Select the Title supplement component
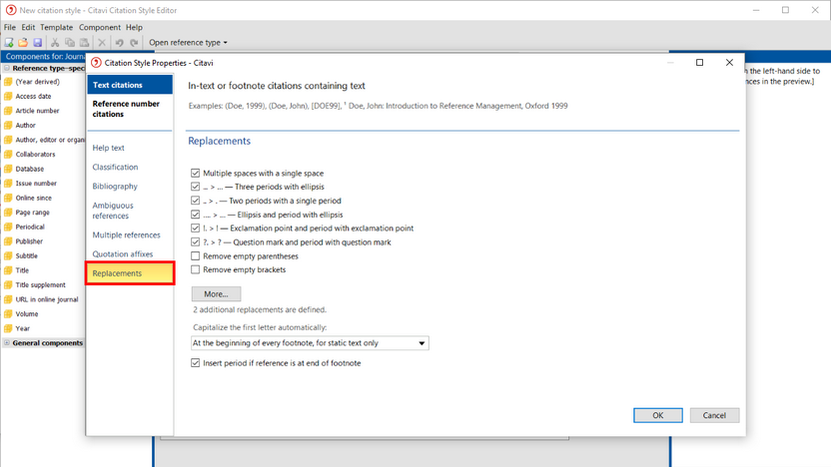831x467 pixels. pos(40,284)
